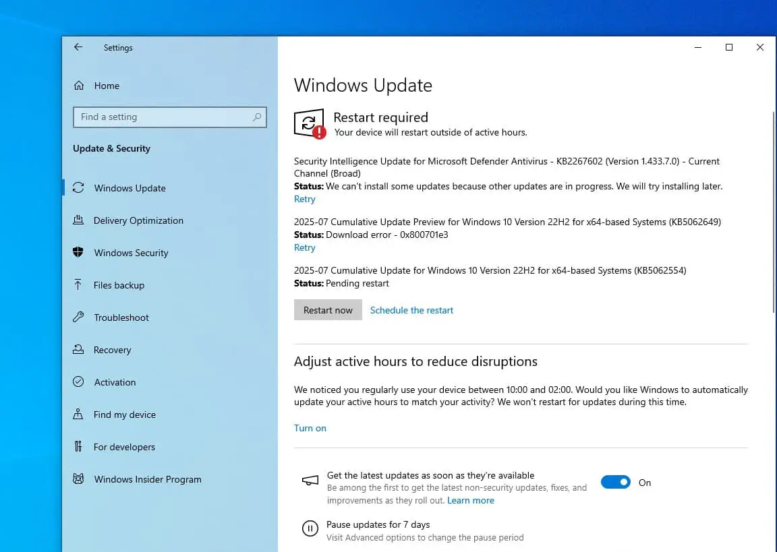Click the Activation checkmark icon
The height and width of the screenshot is (552, 777).
point(78,381)
